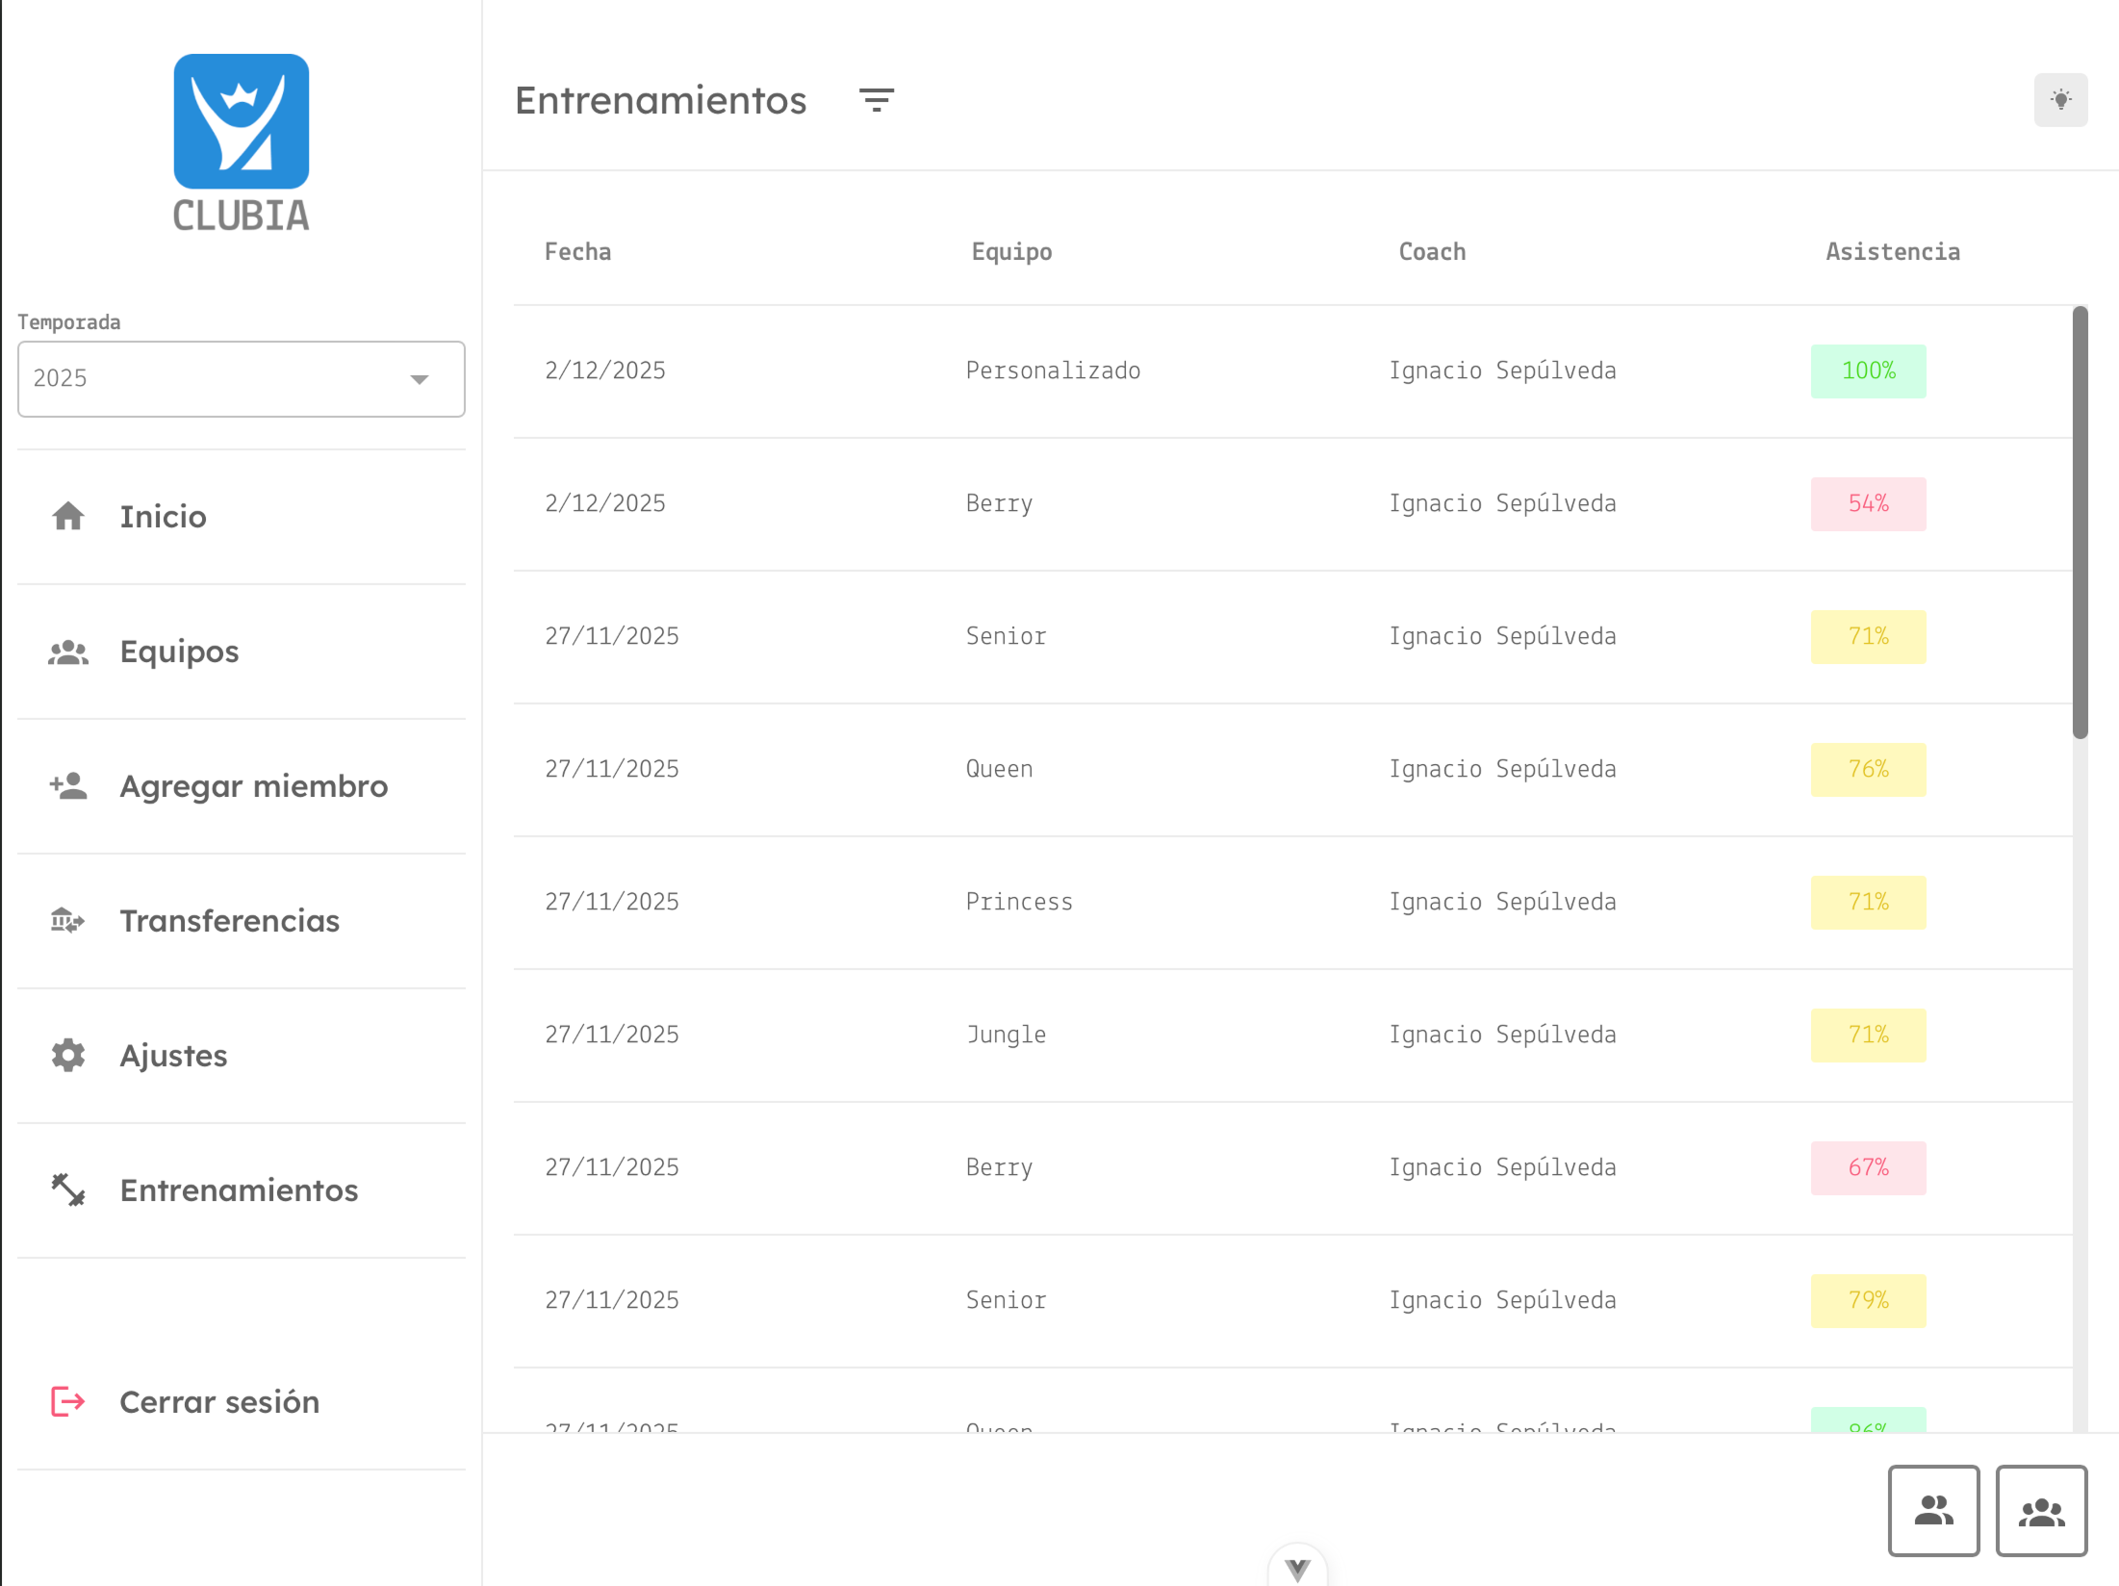Click the Inicio home icon

tap(68, 517)
